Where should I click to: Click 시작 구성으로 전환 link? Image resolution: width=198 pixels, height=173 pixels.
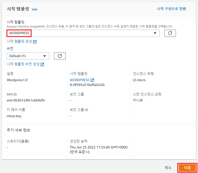[171, 9]
